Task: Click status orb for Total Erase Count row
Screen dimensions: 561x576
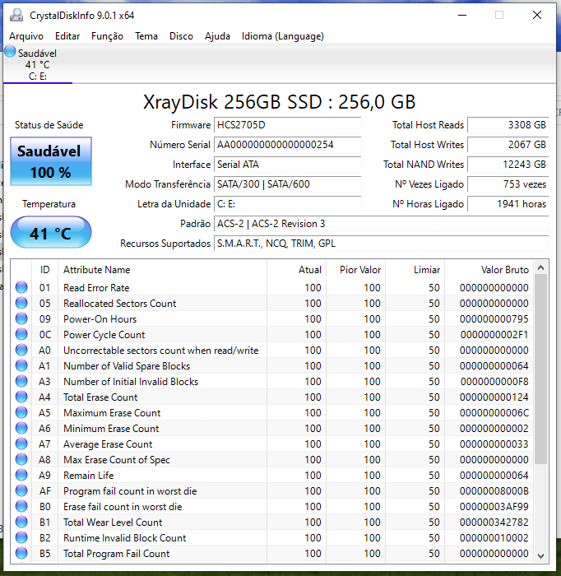Action: click(x=21, y=397)
